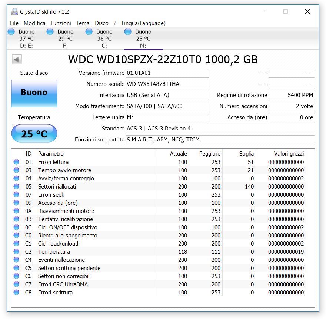Click status orb in Settori riallocati row

click(x=16, y=186)
